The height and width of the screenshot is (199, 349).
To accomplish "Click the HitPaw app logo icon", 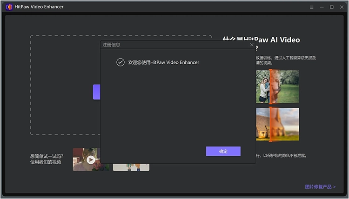I will pos(9,7).
